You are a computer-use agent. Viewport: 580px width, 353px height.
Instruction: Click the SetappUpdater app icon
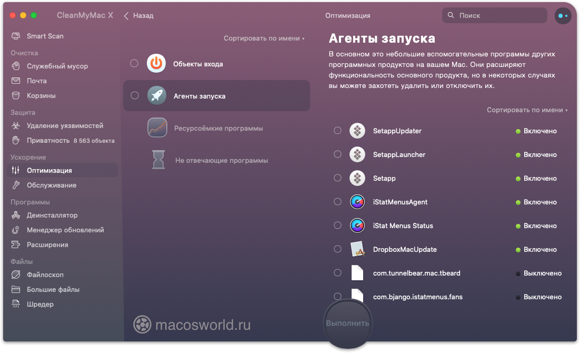click(x=357, y=131)
